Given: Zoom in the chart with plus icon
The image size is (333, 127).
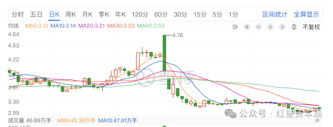Looking at the screenshot, I should (247, 27).
